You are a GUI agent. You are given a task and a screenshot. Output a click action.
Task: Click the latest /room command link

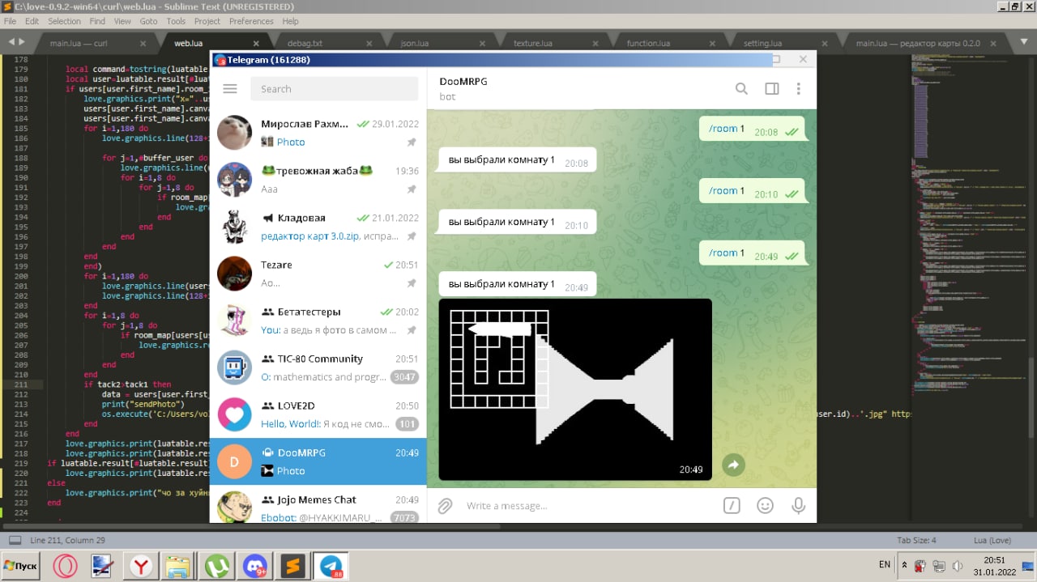pos(723,253)
